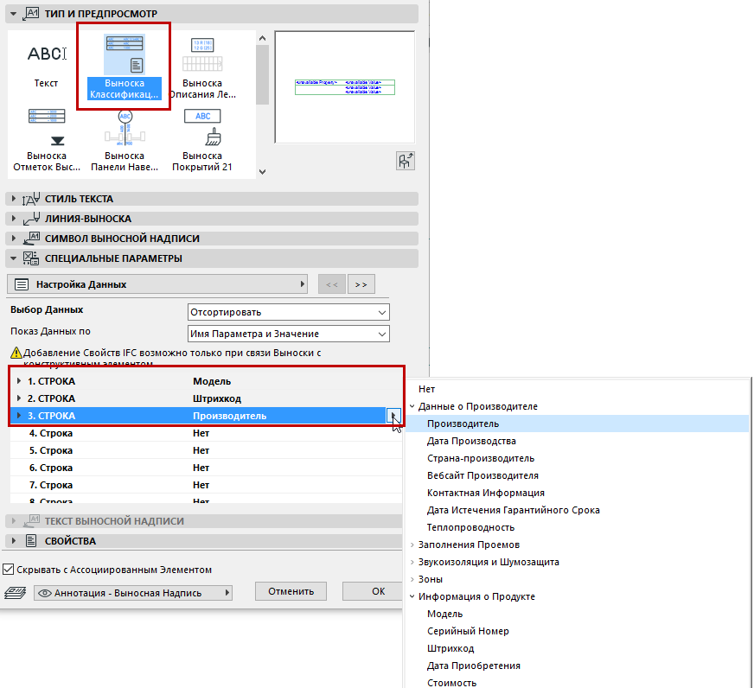Select the 4. Строка row
754x688 pixels.
click(206, 433)
